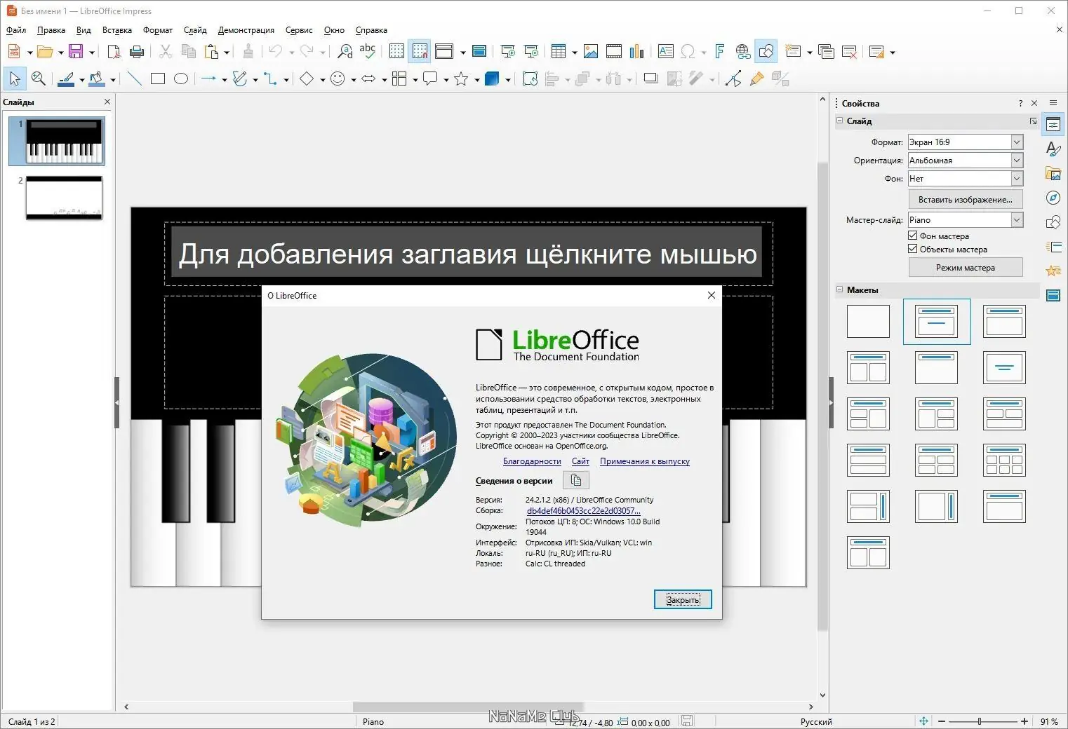Click the Insert Table icon

pos(559,52)
